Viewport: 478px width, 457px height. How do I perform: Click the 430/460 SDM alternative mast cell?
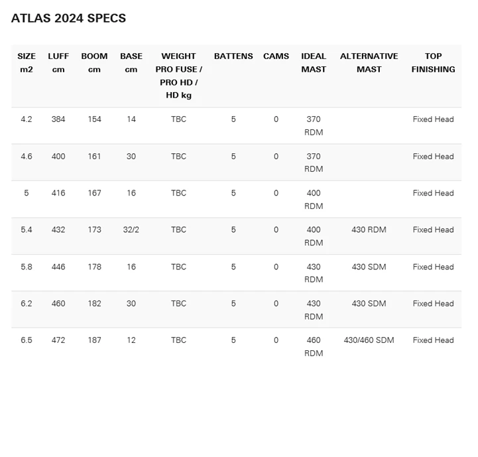pos(369,340)
